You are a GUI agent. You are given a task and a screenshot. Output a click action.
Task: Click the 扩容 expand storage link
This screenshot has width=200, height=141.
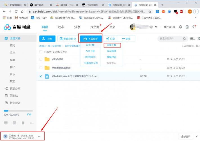tap(29, 114)
